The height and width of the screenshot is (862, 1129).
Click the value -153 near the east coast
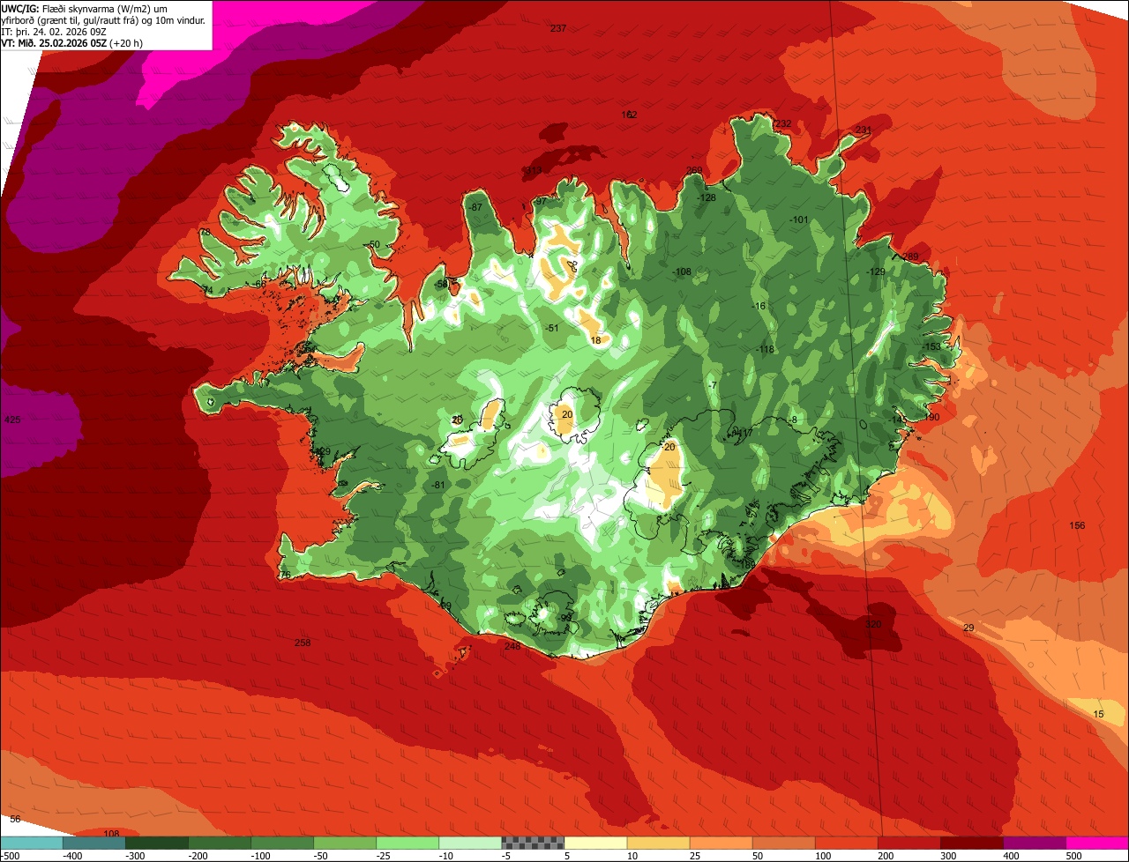click(931, 346)
